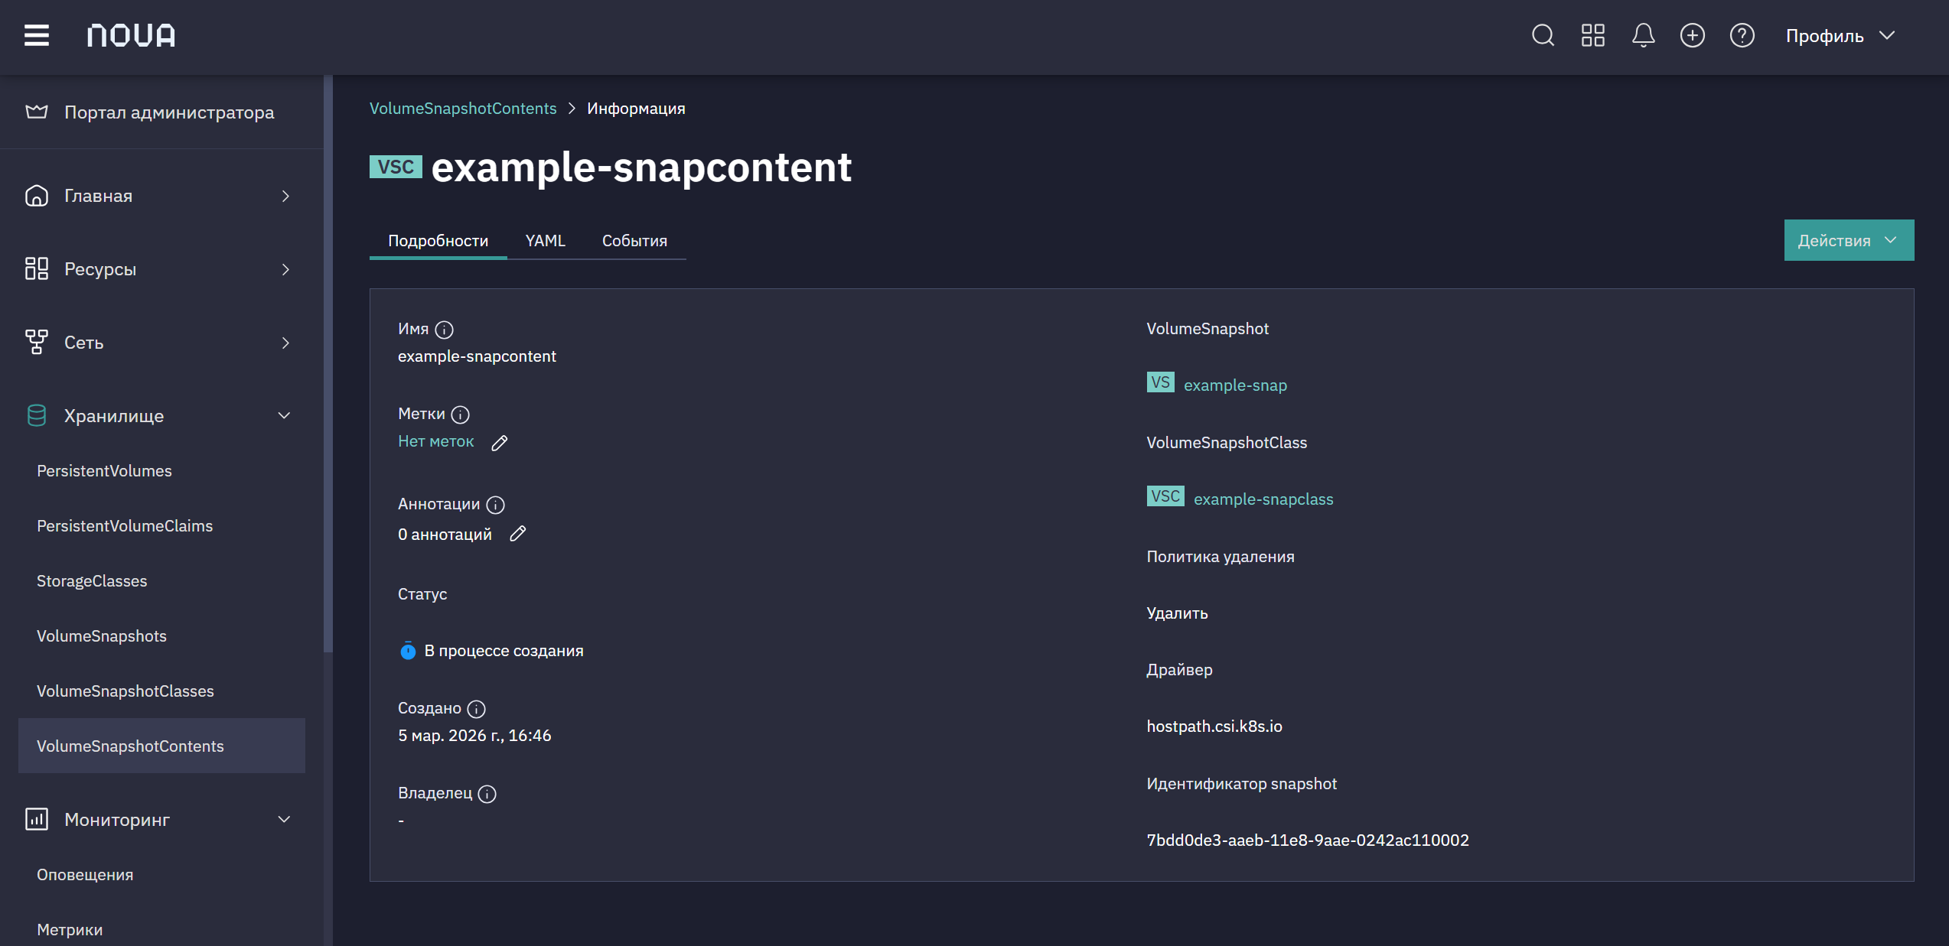Click the resources icon beside Ресурсы
1949x946 pixels.
click(37, 269)
